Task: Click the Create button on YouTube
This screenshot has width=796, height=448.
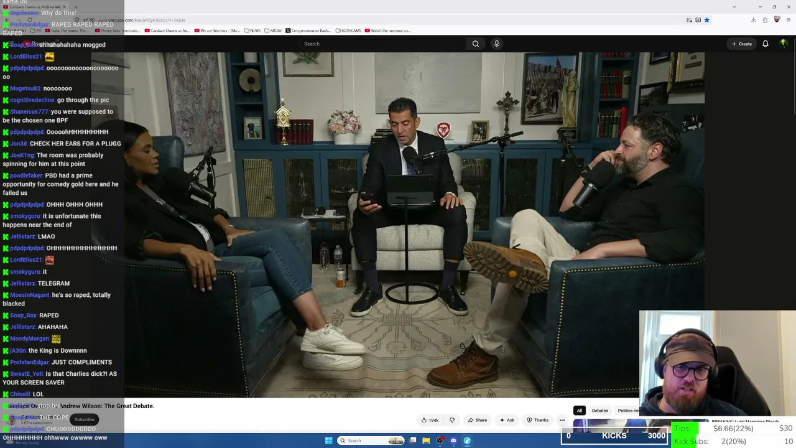Action: pos(742,44)
